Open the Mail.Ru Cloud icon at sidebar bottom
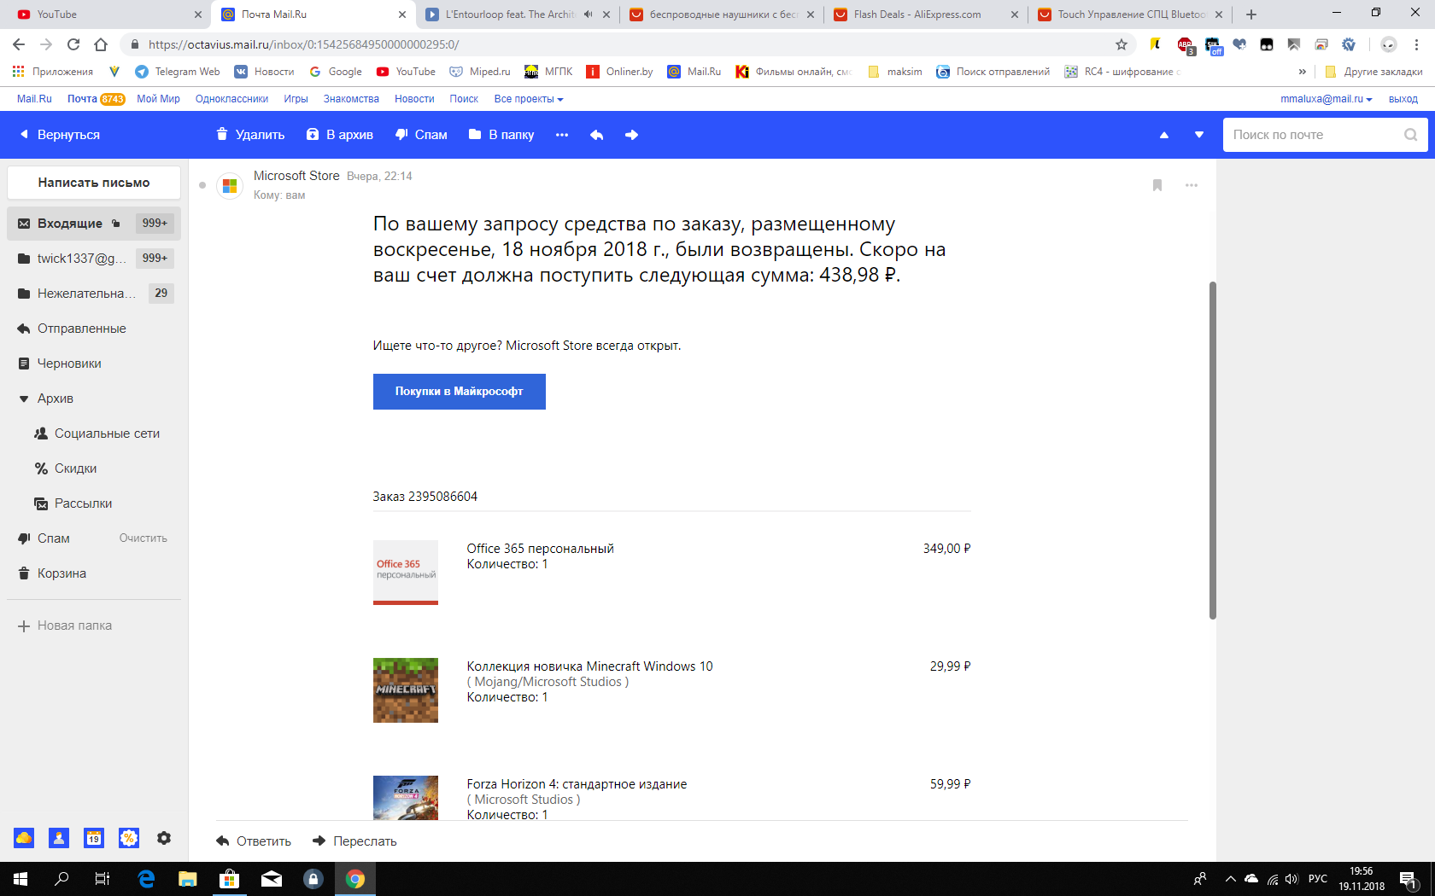The height and width of the screenshot is (896, 1435). pyautogui.click(x=24, y=838)
